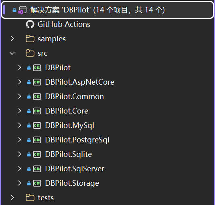
Task: Expand the DBPilot.PostgreSql project node
Action: click(20, 140)
